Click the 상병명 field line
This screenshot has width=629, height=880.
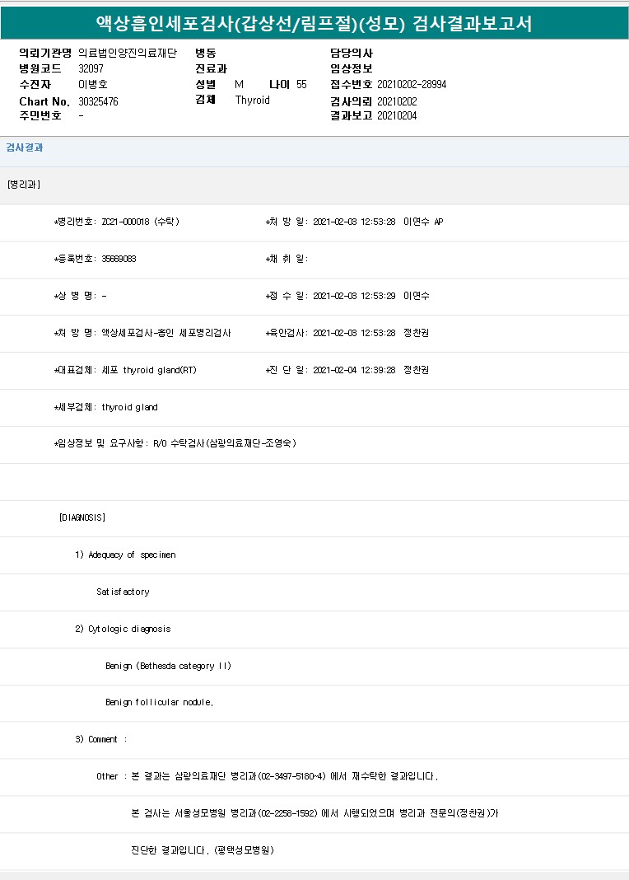coord(80,296)
